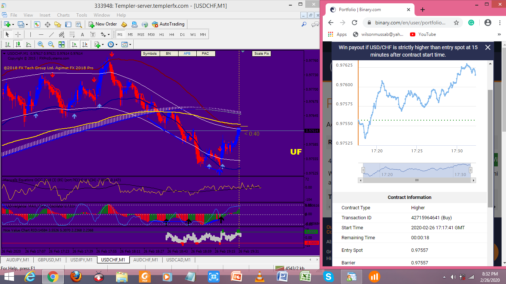Open the YouTube bookmark in Chrome
Image resolution: width=506 pixels, height=284 pixels.
coord(423,34)
